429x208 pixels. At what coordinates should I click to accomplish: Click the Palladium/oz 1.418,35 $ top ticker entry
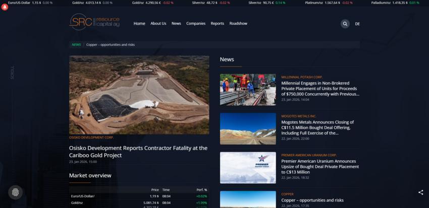[x=395, y=3]
